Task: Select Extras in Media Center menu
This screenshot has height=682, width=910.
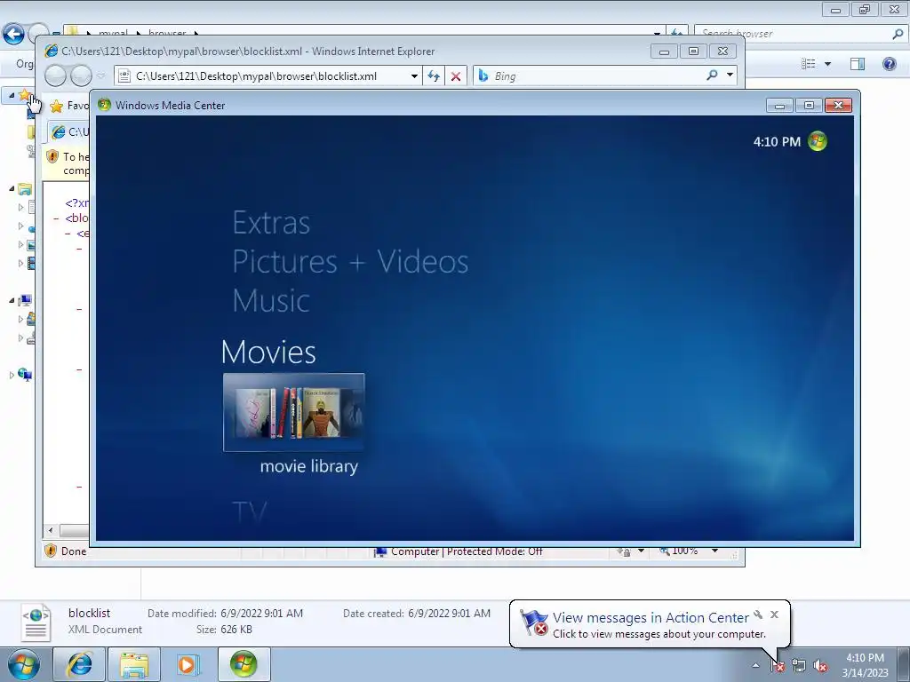Action: point(271,223)
